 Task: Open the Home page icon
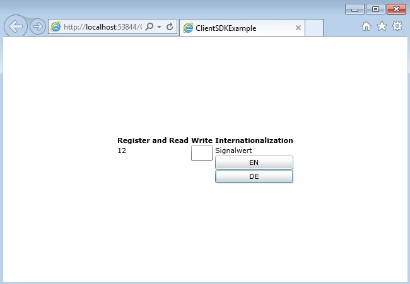pyautogui.click(x=366, y=26)
